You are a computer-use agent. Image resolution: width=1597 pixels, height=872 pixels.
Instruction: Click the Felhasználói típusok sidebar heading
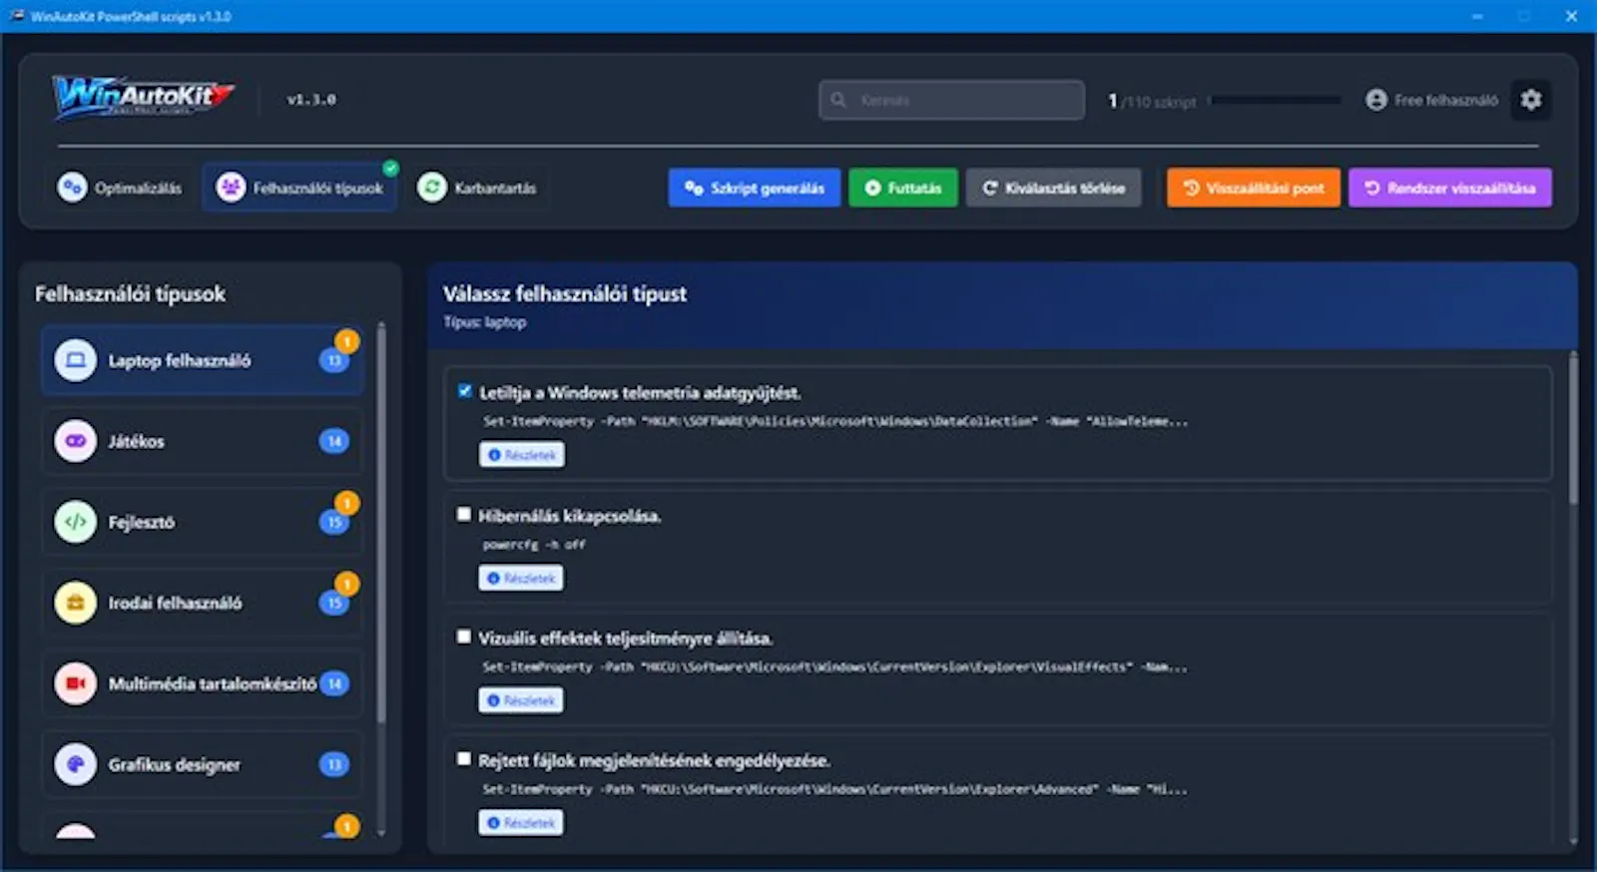coord(131,294)
